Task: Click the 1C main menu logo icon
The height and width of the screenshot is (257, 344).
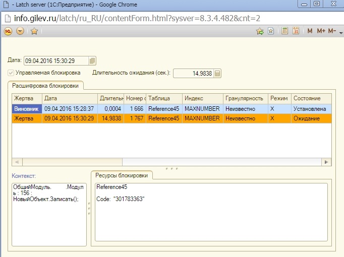Action: (8, 31)
